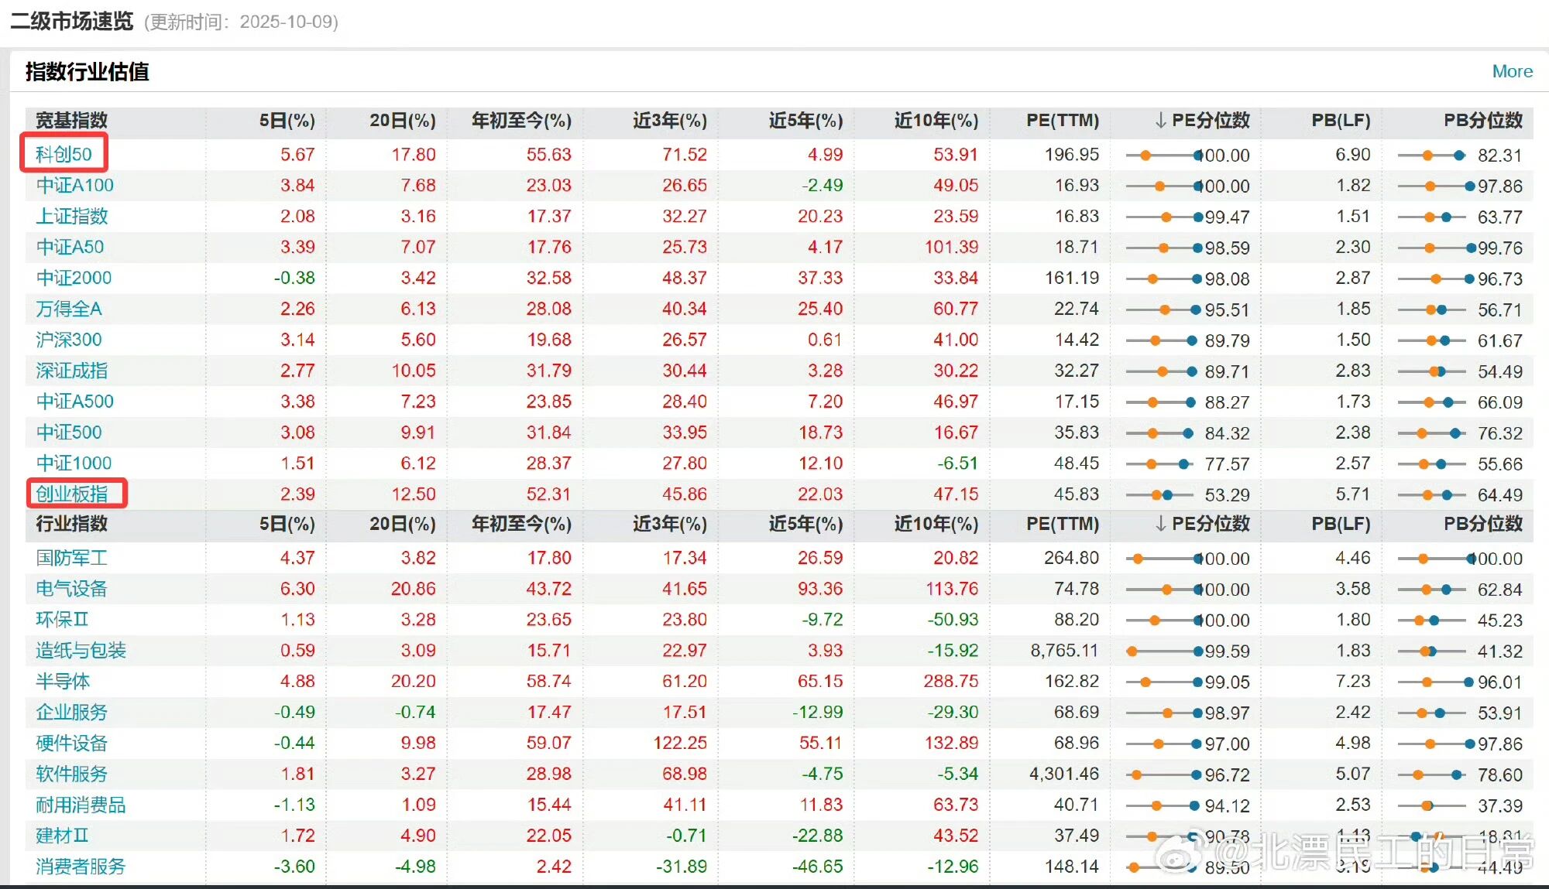Open the 电气设备 industry link
Image resolution: width=1549 pixels, height=889 pixels.
tap(71, 588)
